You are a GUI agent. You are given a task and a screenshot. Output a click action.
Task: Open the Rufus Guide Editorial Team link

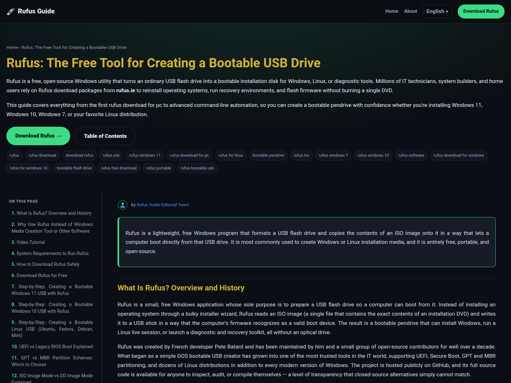coord(163,205)
